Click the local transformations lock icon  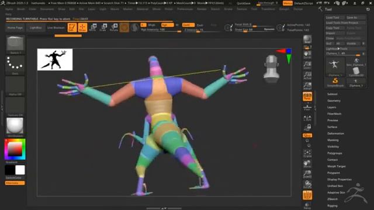point(307,128)
